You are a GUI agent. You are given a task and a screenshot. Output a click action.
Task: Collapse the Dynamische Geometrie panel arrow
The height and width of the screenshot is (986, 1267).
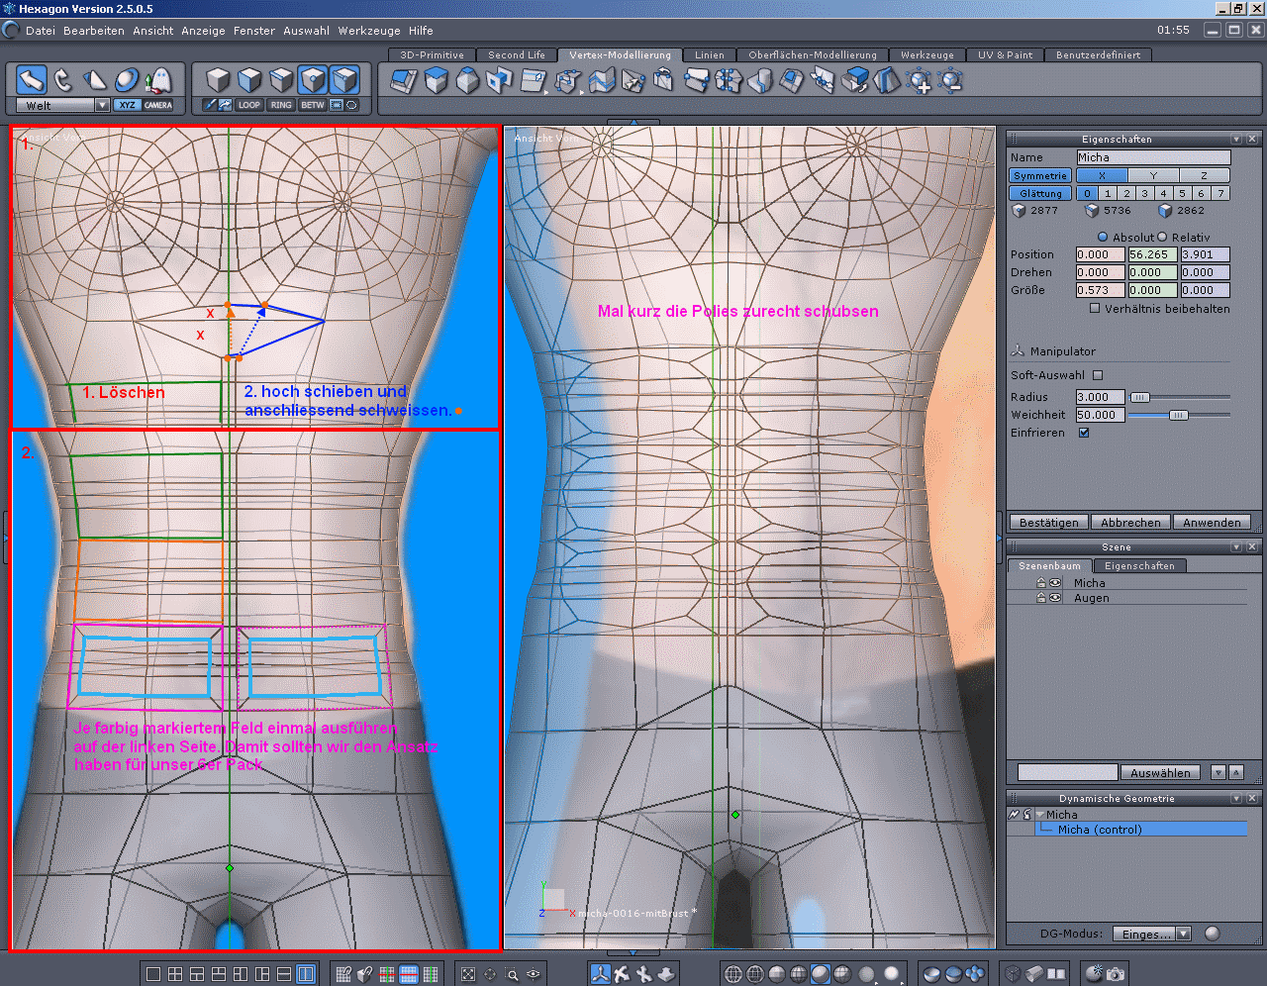pos(1236,798)
